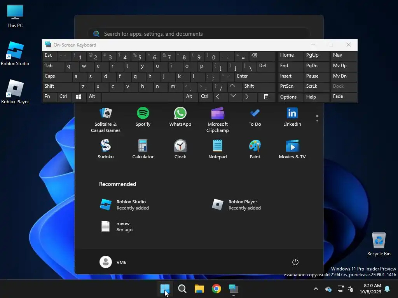Click the Nav key

click(344, 56)
